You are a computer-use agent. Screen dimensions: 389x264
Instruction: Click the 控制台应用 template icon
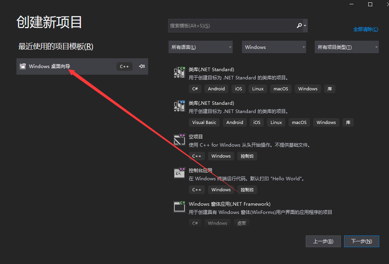[179, 172]
